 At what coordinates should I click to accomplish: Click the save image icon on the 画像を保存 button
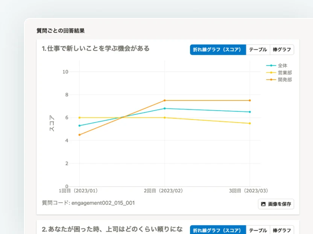pyautogui.click(x=263, y=204)
